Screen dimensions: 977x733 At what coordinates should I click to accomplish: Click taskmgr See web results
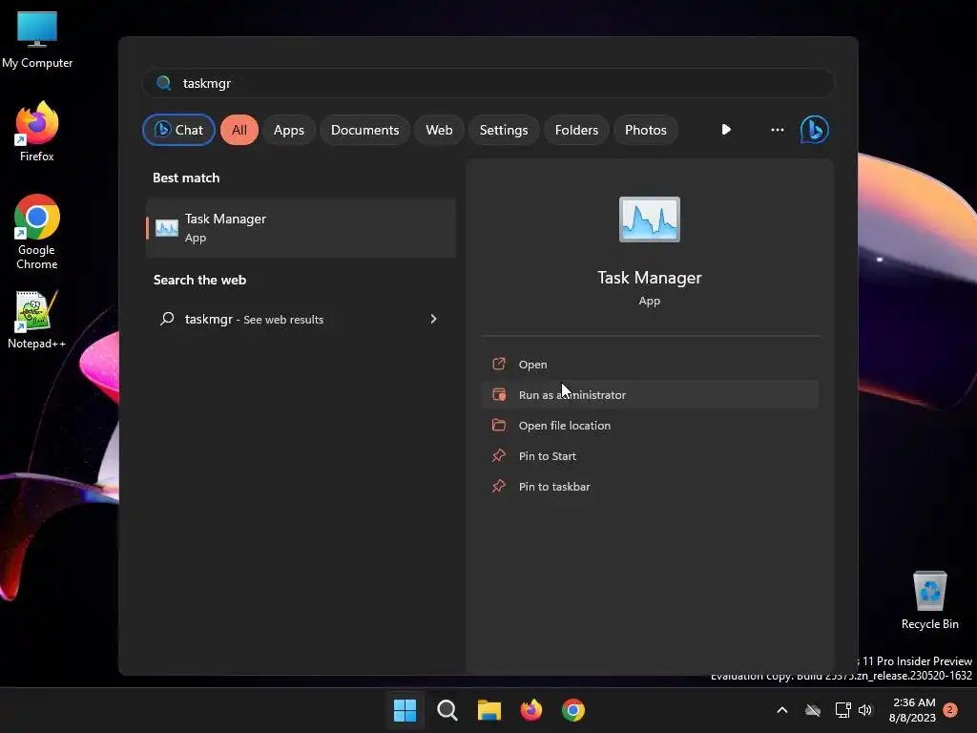[301, 319]
